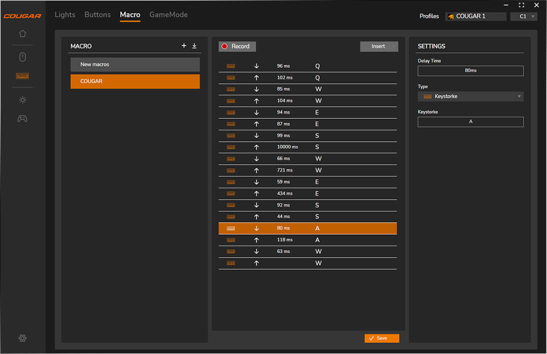Open the gamepad icon in sidebar

pyautogui.click(x=22, y=119)
